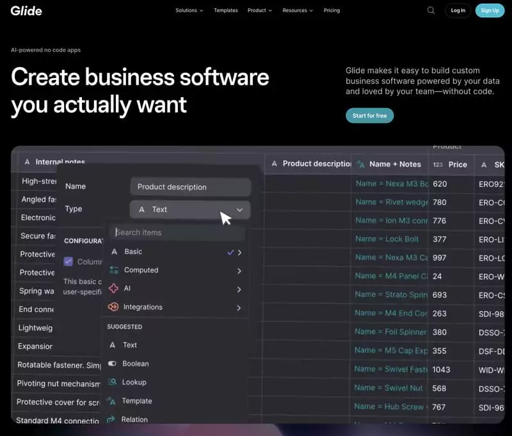
Task: Expand the Resources nav menu
Action: 298,10
